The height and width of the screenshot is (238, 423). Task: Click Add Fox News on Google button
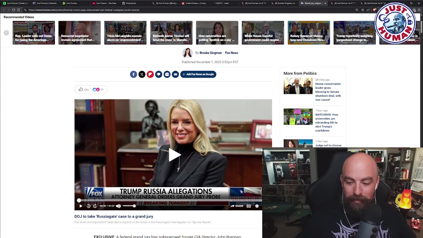tap(198, 74)
